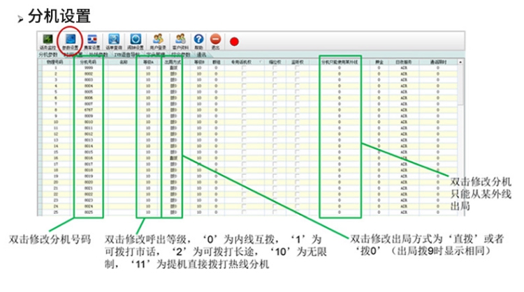The image size is (524, 292).
Task: Open the 闹钟设置 alarm settings
Action: point(136,40)
